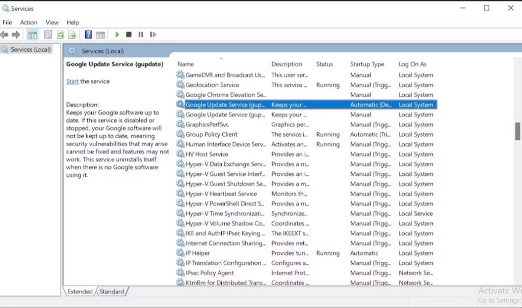Select the IPsec Policy Agent row

tap(306, 273)
